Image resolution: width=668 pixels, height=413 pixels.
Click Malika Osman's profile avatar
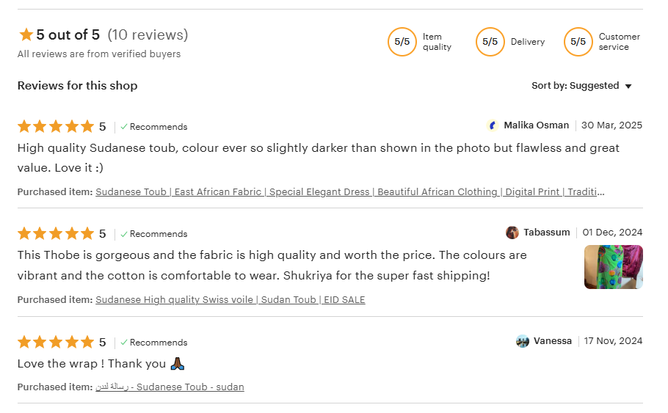coord(493,125)
